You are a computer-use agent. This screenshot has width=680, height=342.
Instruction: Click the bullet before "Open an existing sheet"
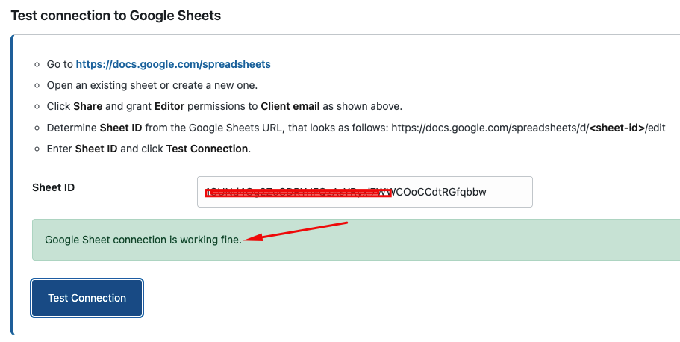37,85
